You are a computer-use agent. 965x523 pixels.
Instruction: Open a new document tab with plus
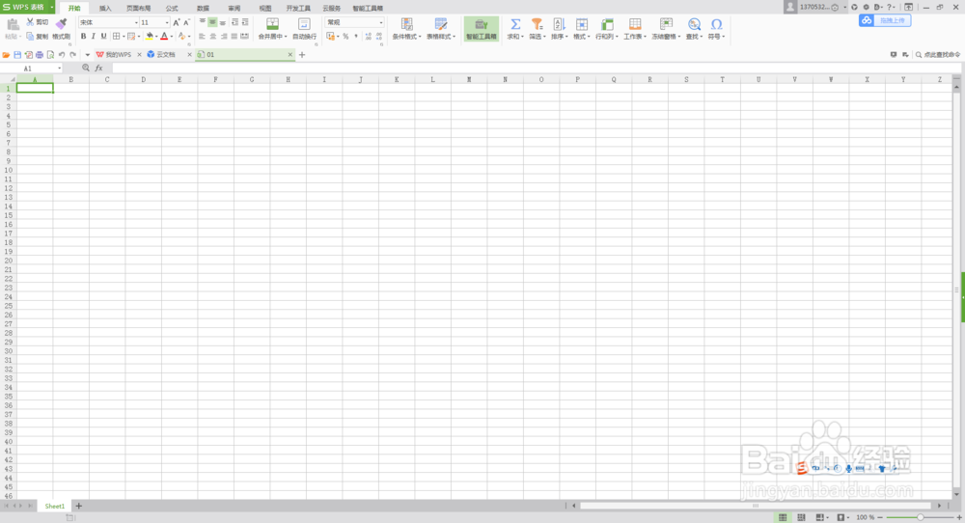click(x=301, y=55)
